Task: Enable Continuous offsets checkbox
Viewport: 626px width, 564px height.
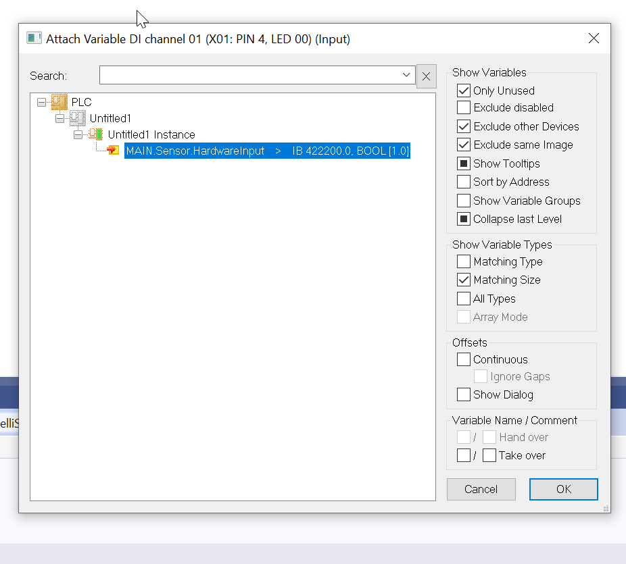Action: pyautogui.click(x=464, y=359)
